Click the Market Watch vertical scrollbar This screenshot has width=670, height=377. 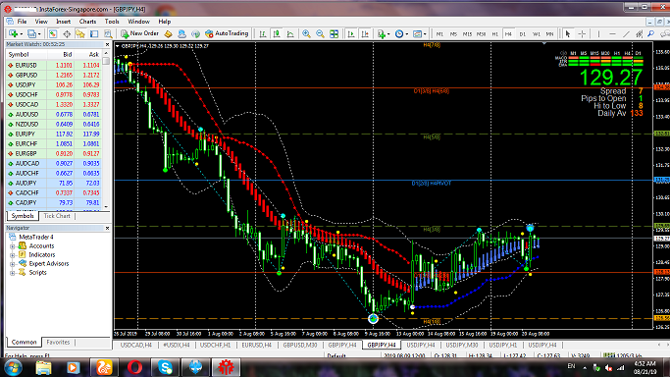coord(106,130)
